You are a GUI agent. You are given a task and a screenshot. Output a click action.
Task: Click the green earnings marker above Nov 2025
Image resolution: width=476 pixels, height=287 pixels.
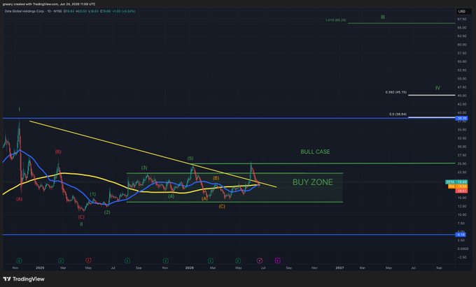165,260
